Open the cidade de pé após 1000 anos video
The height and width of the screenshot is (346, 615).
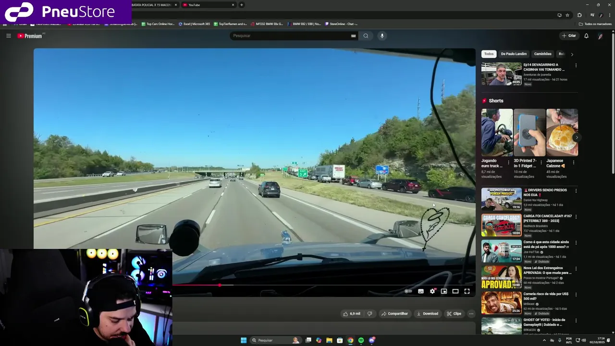click(501, 251)
